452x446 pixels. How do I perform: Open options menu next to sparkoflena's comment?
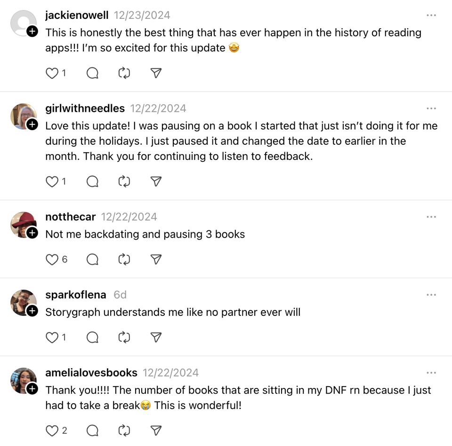(x=431, y=294)
